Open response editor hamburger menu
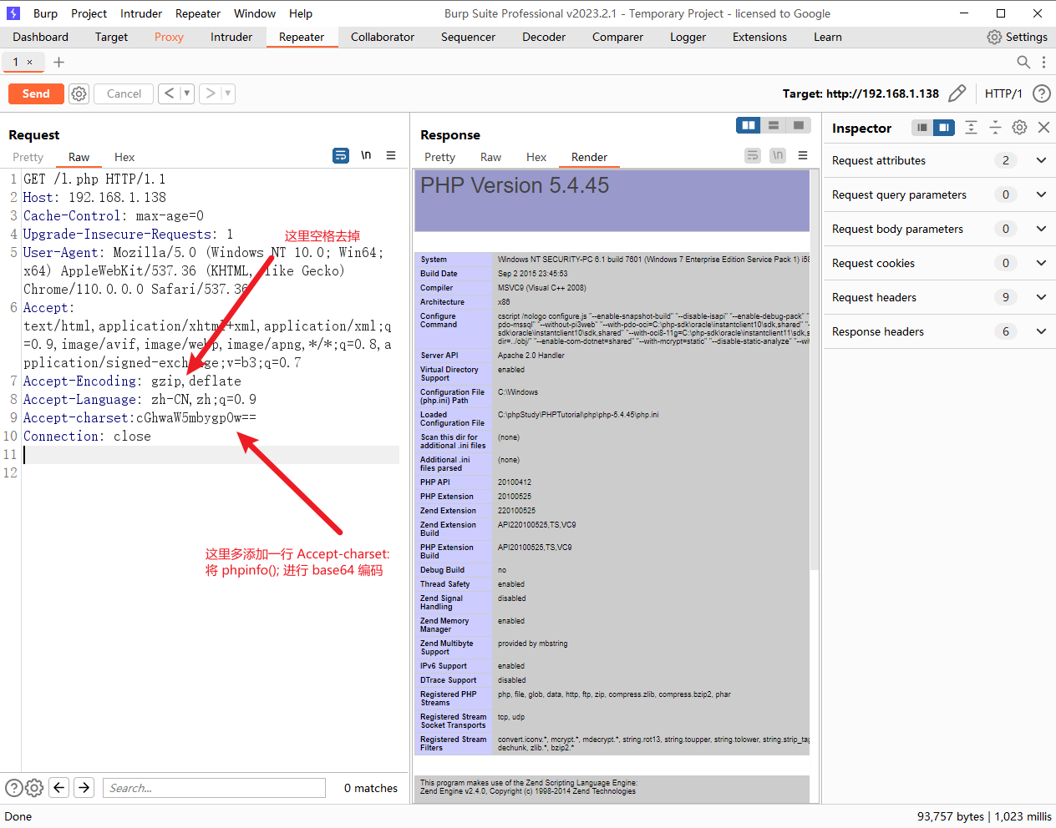The height and width of the screenshot is (828, 1056). click(803, 155)
